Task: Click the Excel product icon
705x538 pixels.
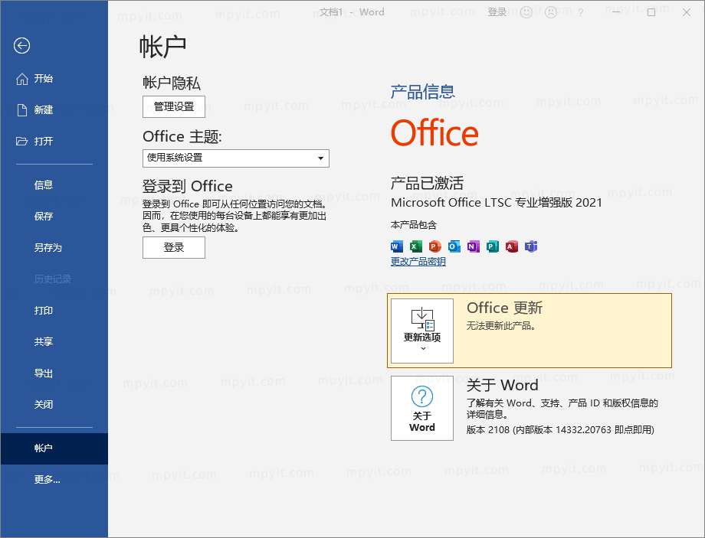Action: point(416,246)
